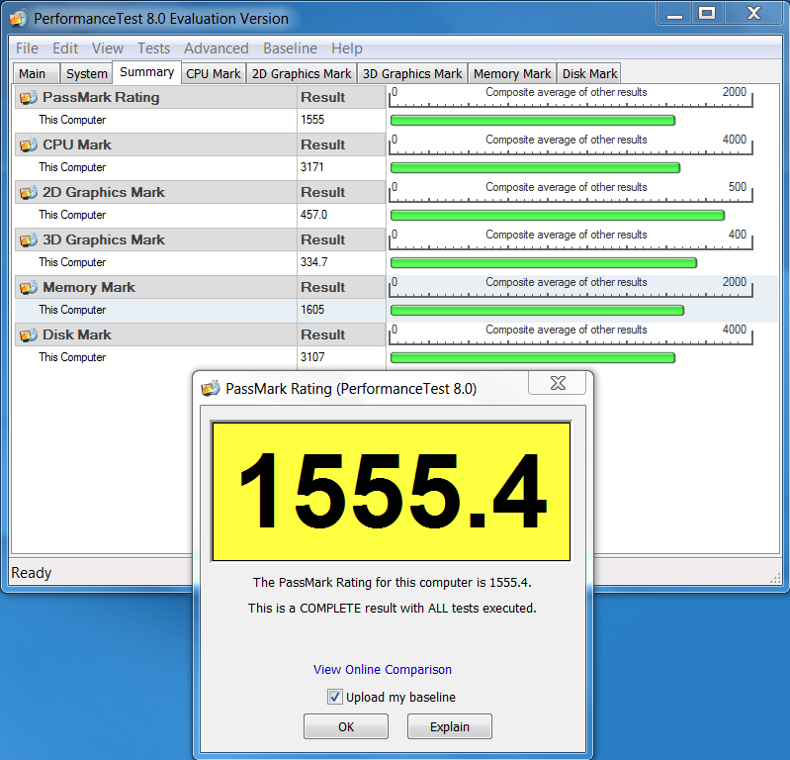Viewport: 790px width, 760px height.
Task: Click the Disk Mark row icon
Action: click(x=29, y=334)
